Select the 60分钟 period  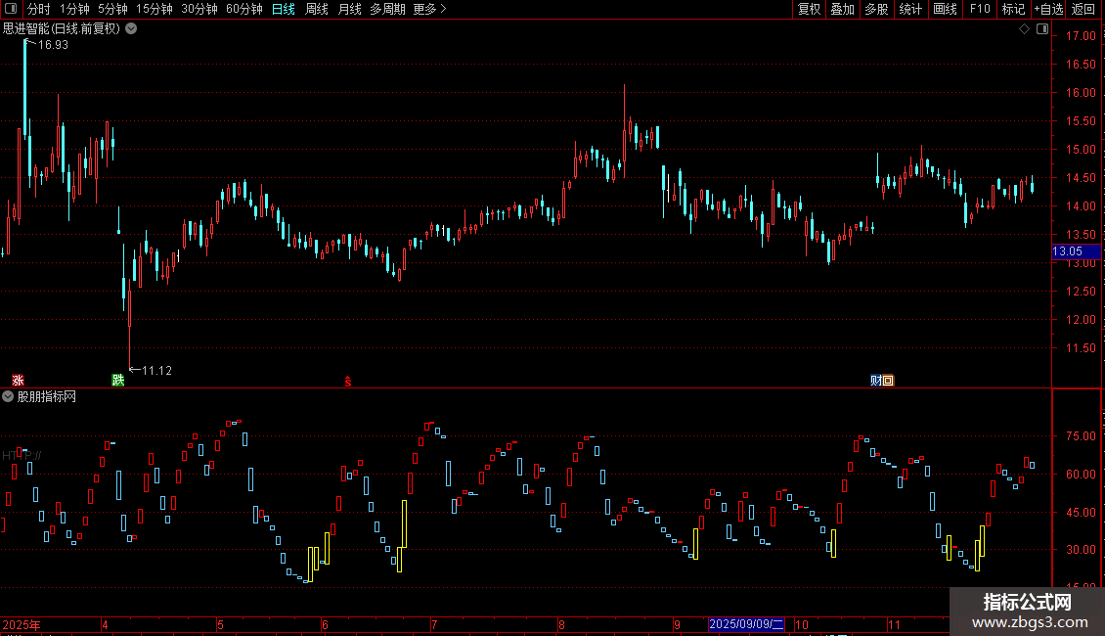click(x=244, y=9)
